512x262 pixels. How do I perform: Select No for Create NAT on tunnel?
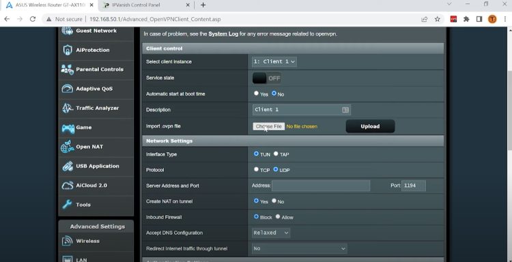[x=274, y=201]
